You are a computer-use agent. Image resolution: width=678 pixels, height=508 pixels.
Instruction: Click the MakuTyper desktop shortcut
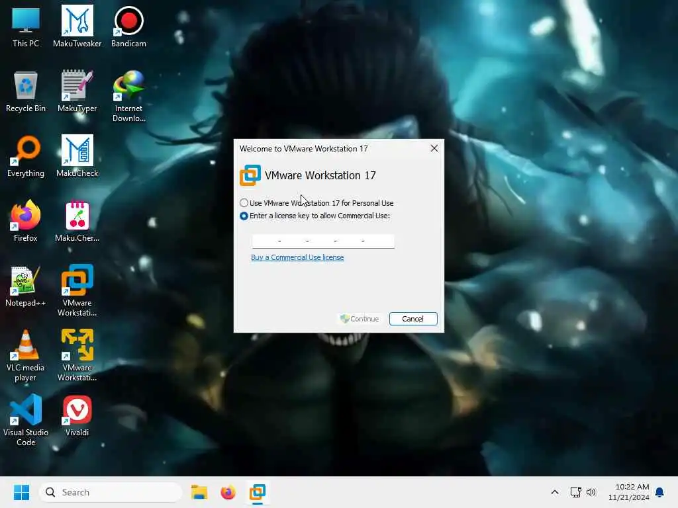77,91
